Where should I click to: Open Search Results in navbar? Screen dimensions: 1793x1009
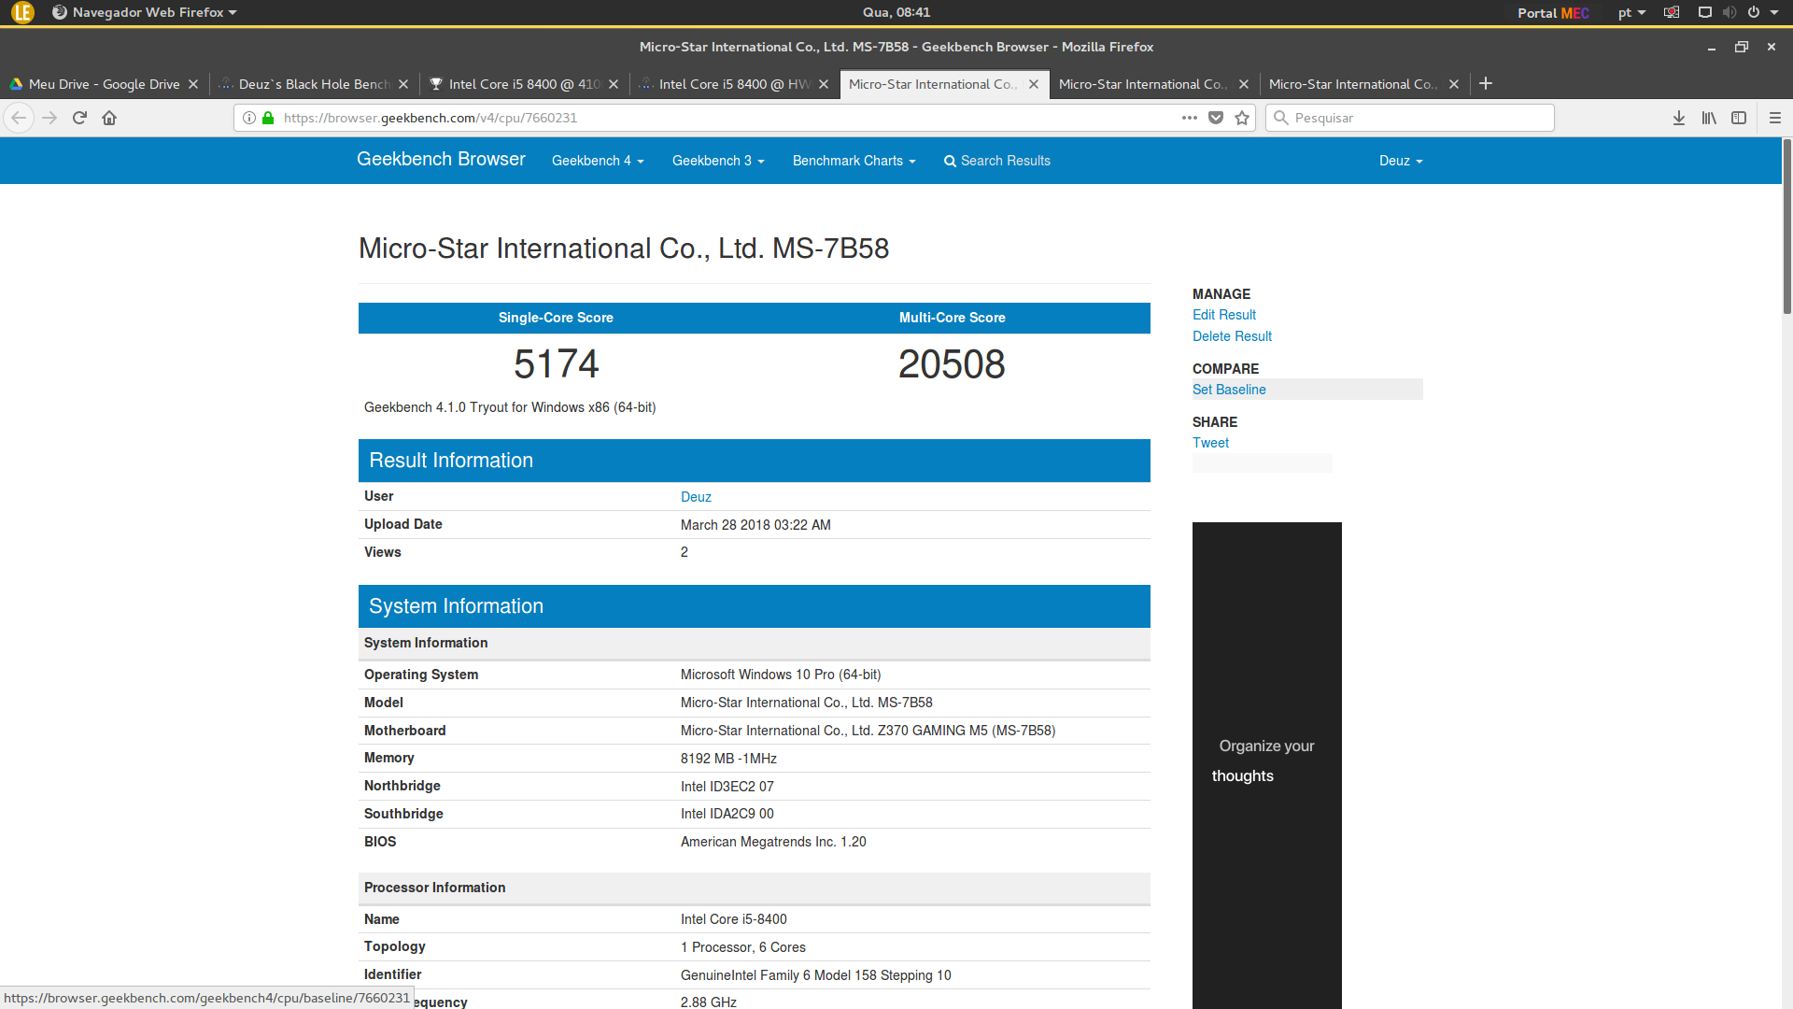[996, 161]
